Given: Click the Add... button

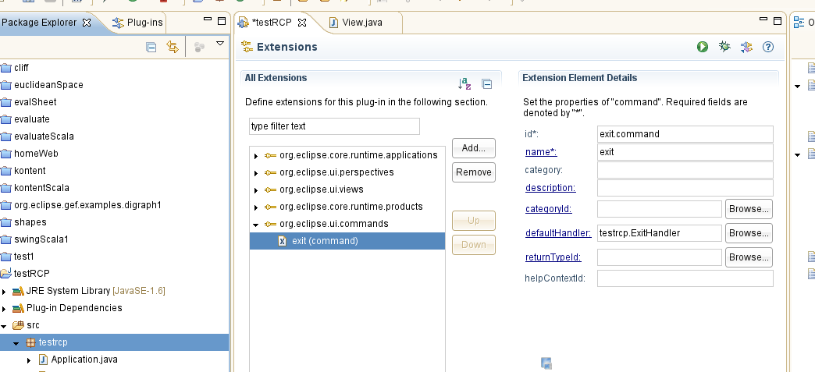Looking at the screenshot, I should [474, 148].
